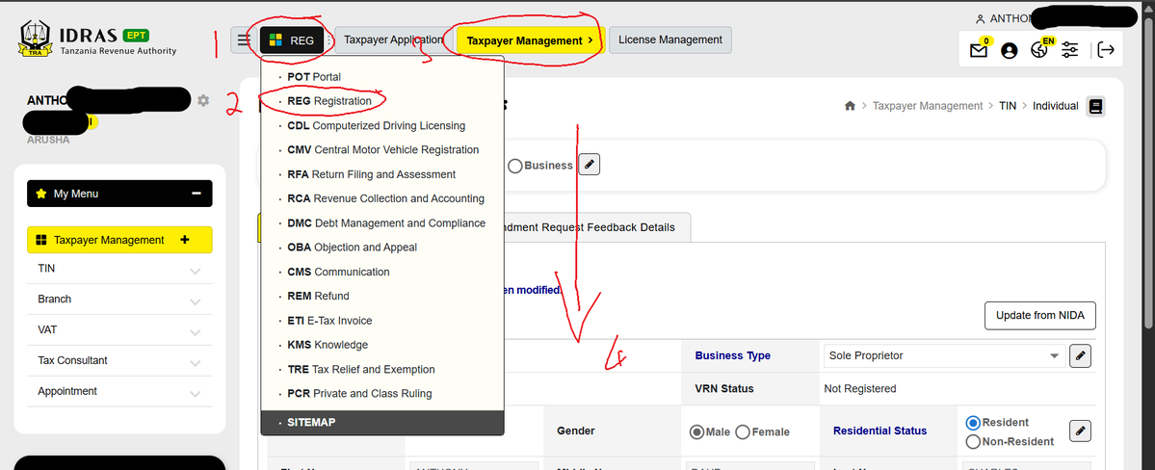Open the user profile avatar icon
Viewport: 1155px width, 470px height.
click(x=1010, y=50)
